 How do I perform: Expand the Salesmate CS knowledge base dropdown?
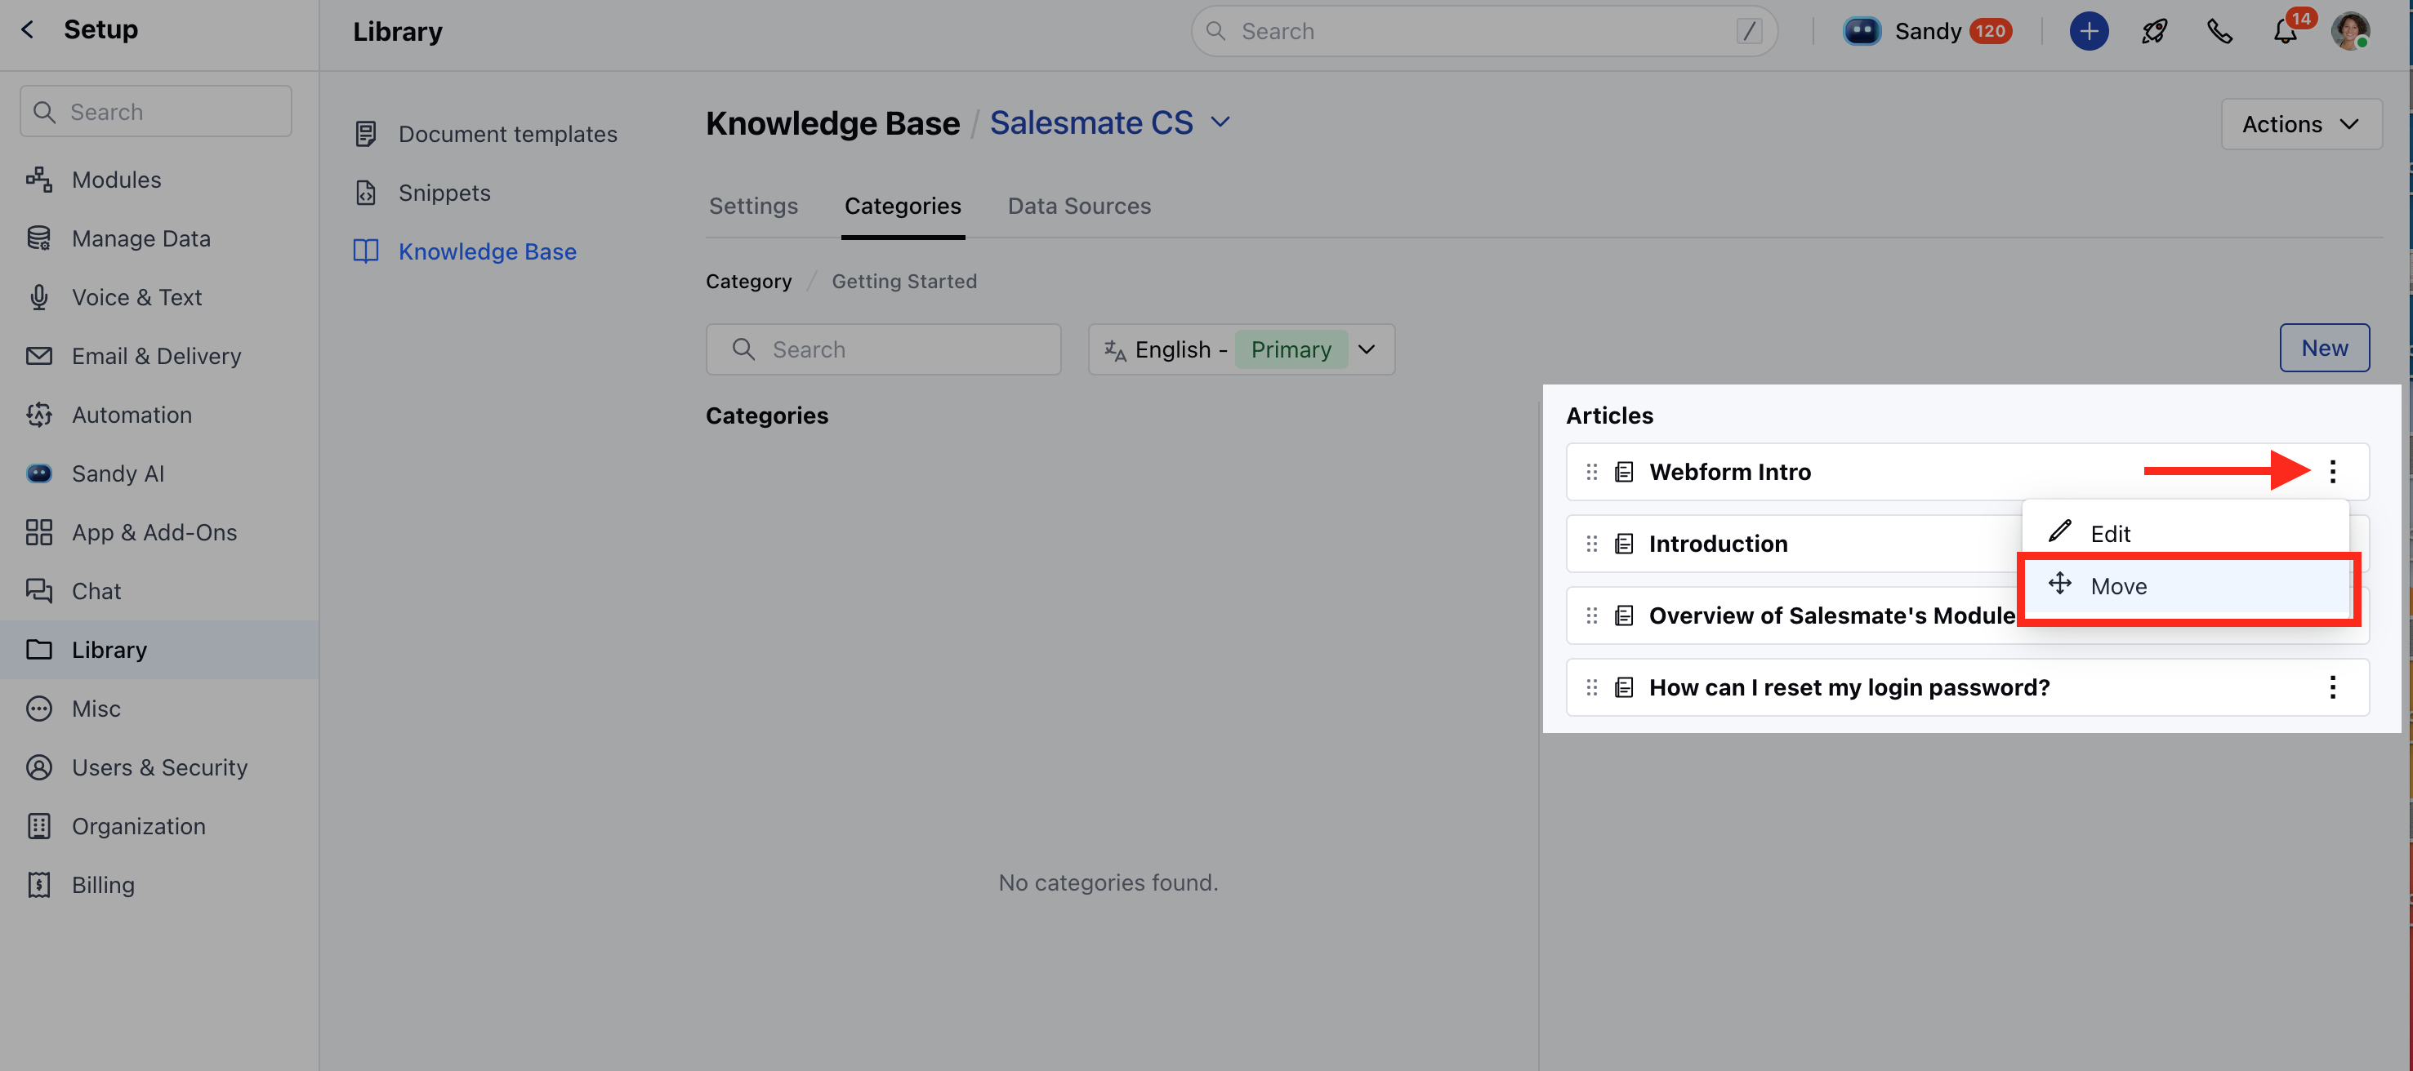click(1220, 122)
